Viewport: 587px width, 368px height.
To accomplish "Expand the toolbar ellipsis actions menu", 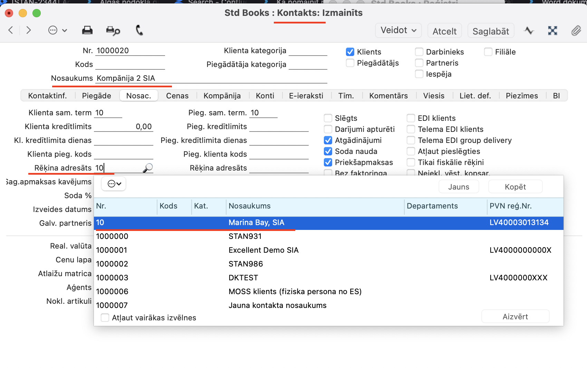I will (57, 30).
